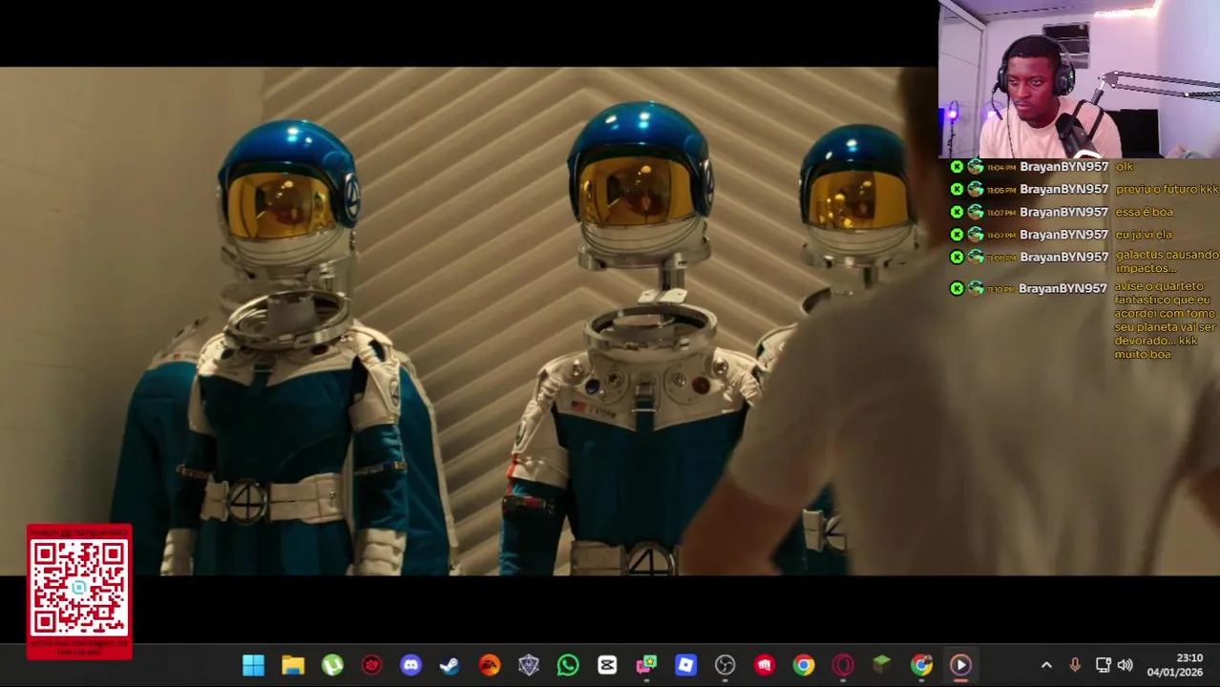The width and height of the screenshot is (1220, 687).
Task: Open the pink chat-bubble app icon in the taskbar
Action: click(646, 665)
